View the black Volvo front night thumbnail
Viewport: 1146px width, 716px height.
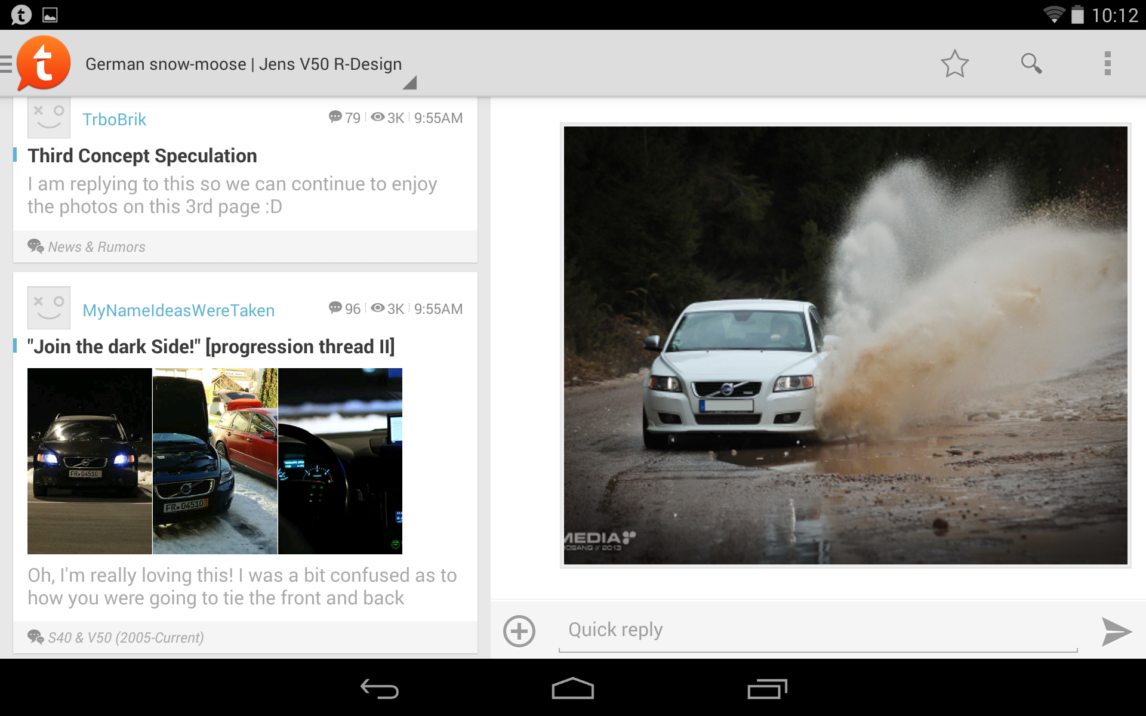click(90, 461)
